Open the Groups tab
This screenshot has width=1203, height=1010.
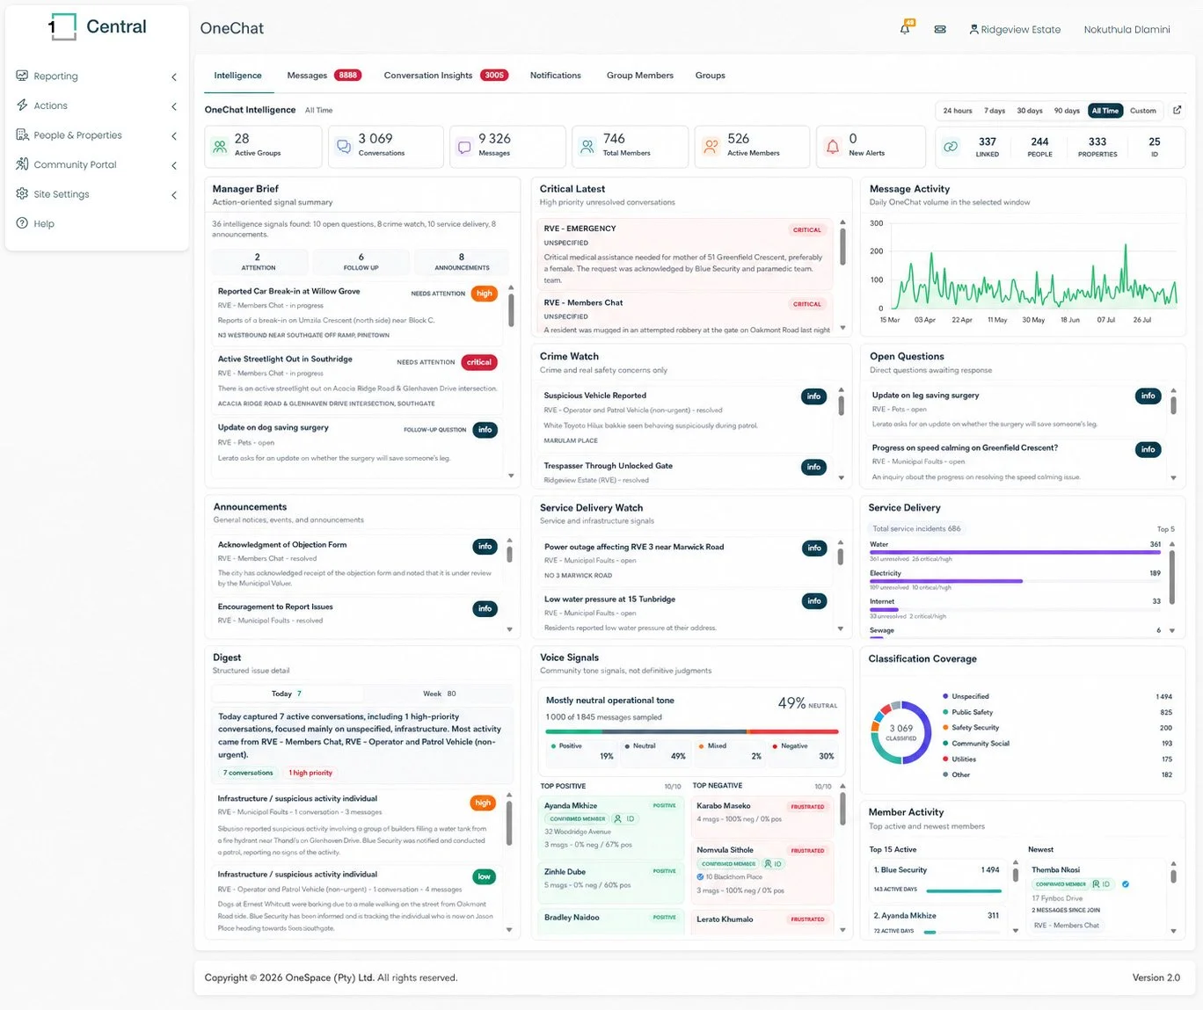[x=711, y=76]
